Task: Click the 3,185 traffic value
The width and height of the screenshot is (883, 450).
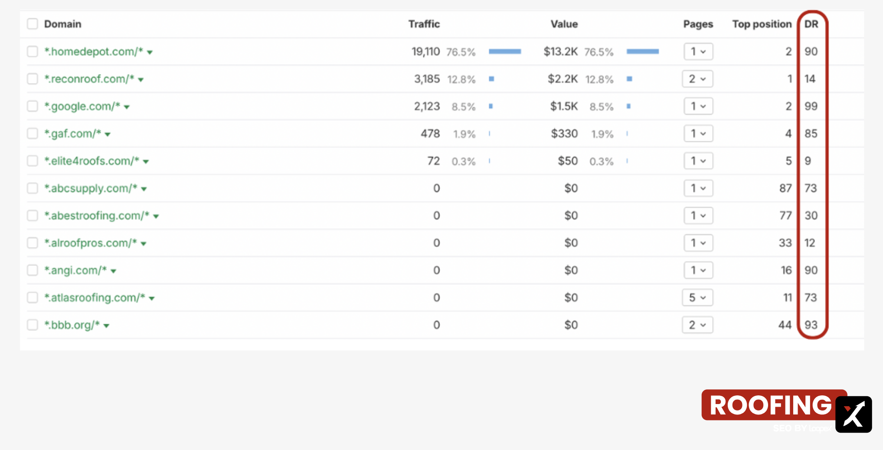Action: (427, 79)
